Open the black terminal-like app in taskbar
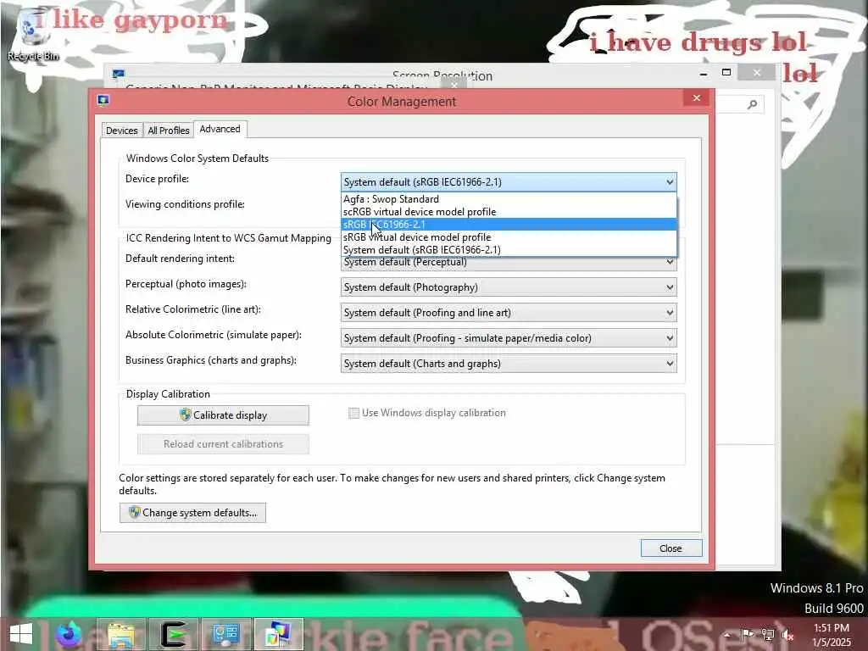The height and width of the screenshot is (651, 868). pos(173,634)
